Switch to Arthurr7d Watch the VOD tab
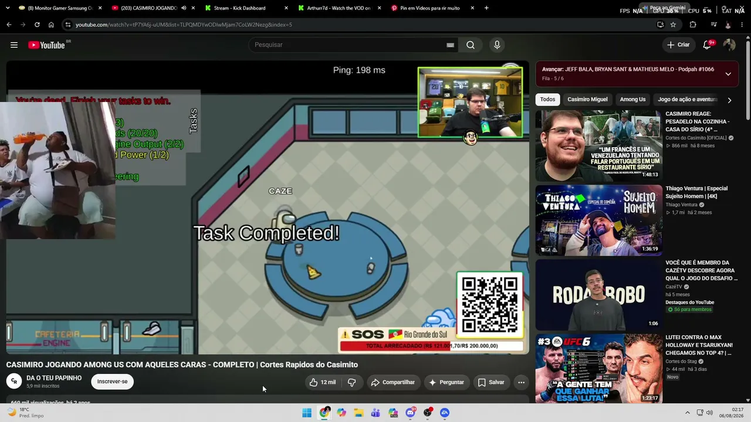The width and height of the screenshot is (751, 422). coord(339,8)
